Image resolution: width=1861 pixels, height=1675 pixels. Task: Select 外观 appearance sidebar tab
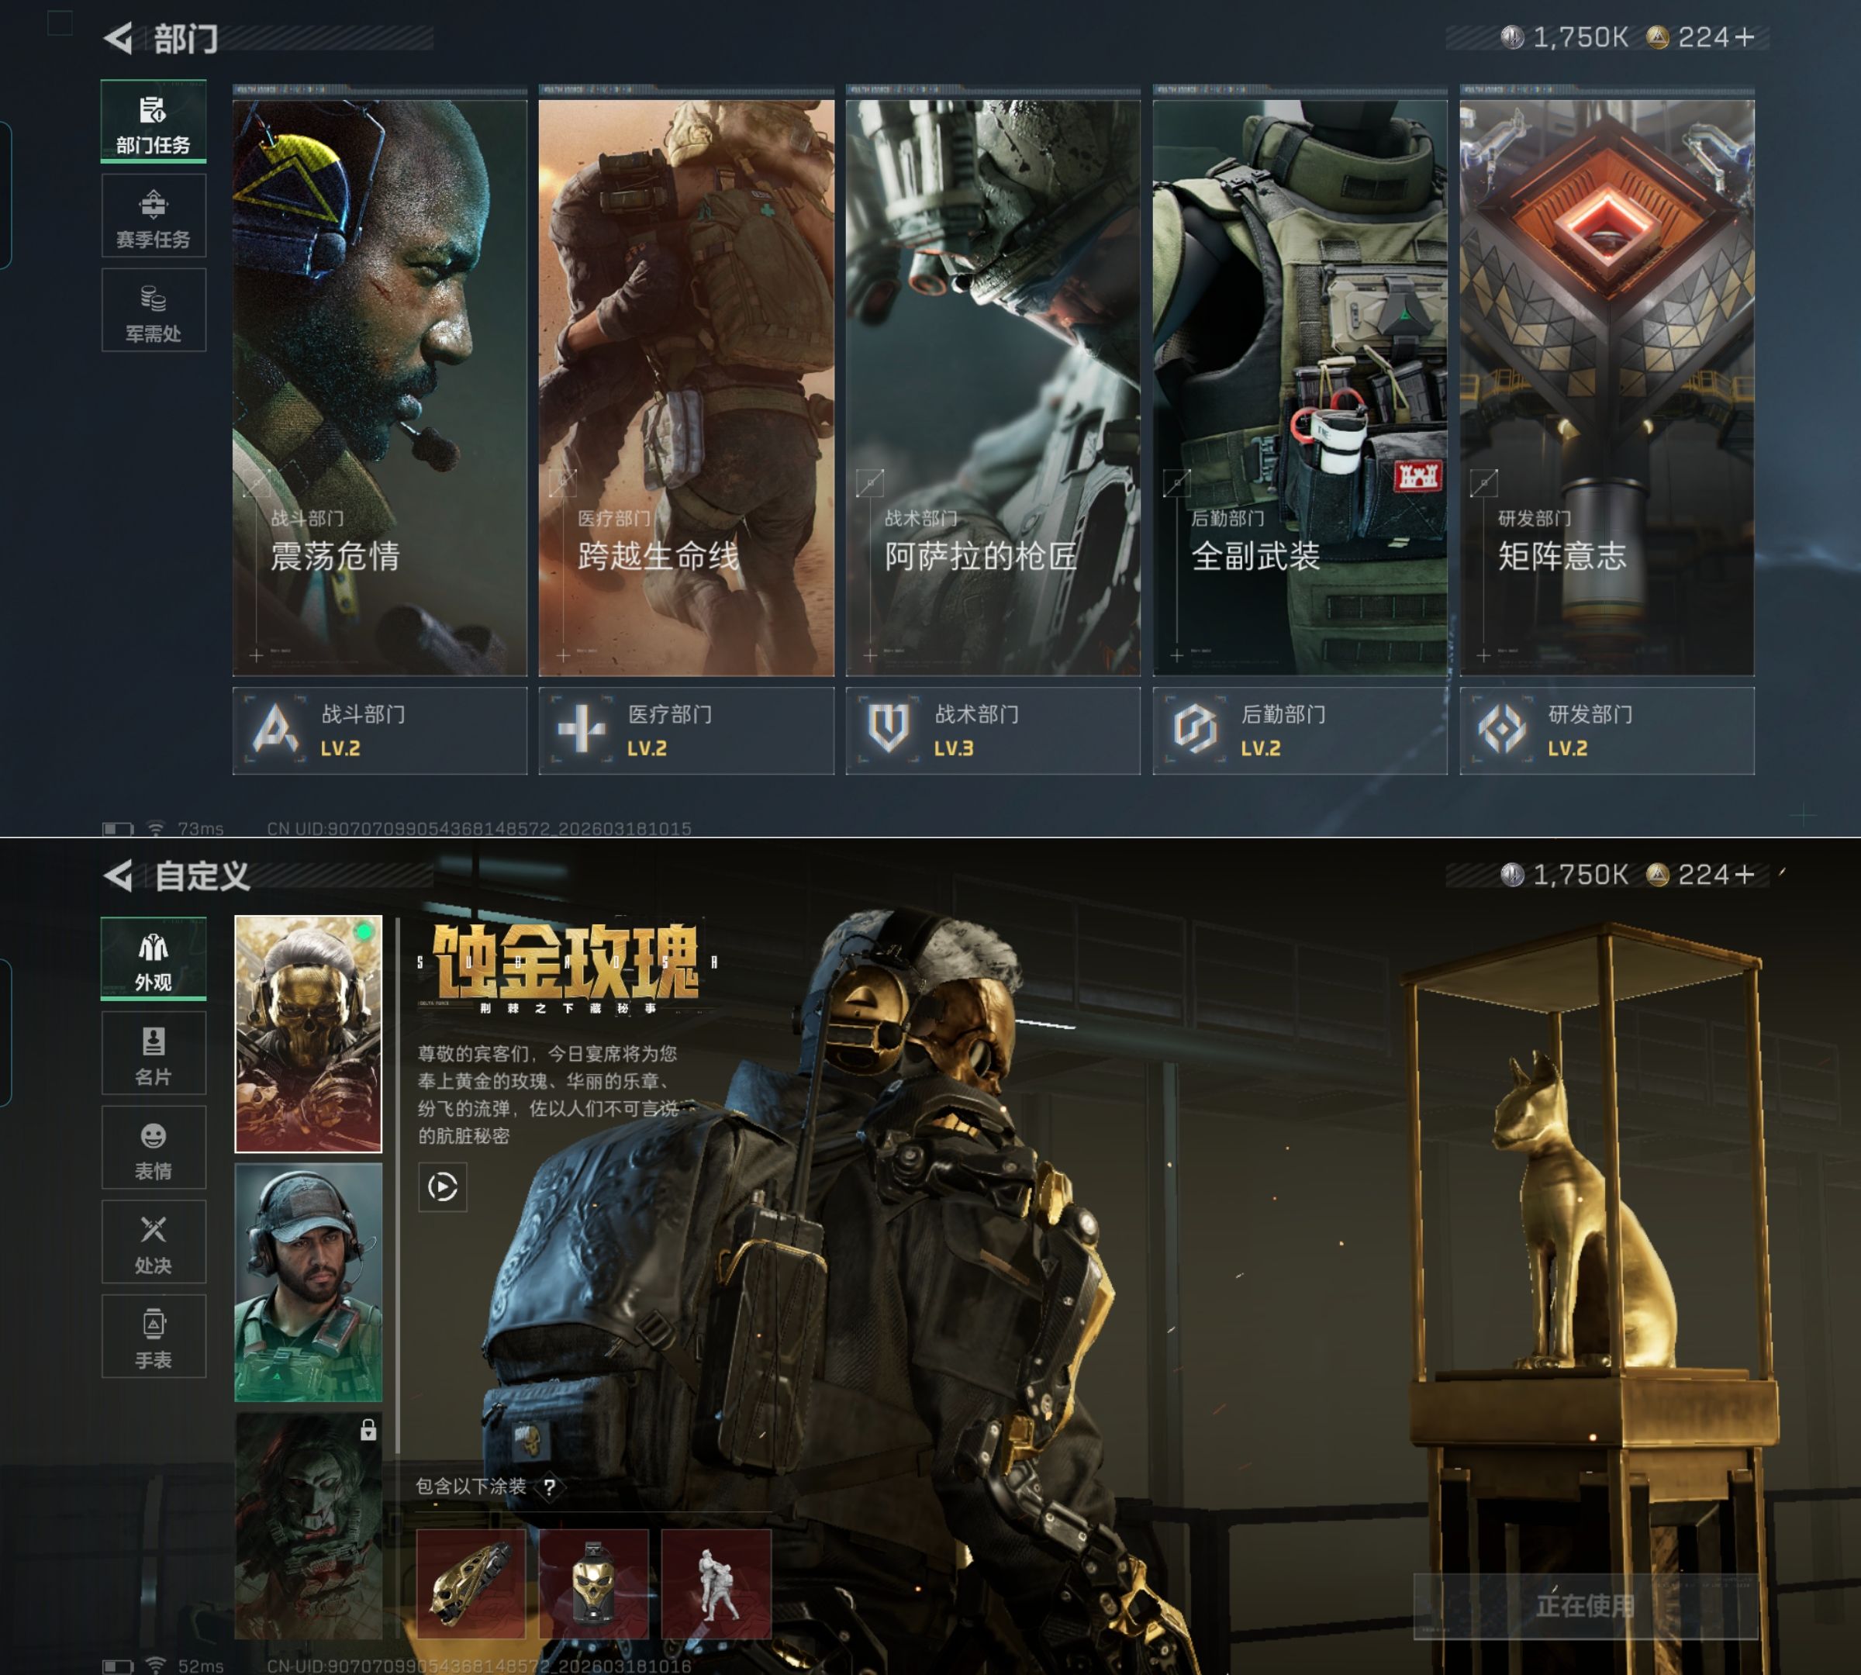(x=153, y=959)
